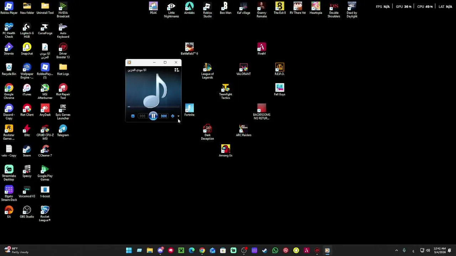Open Fortnite shortcut

click(190, 110)
